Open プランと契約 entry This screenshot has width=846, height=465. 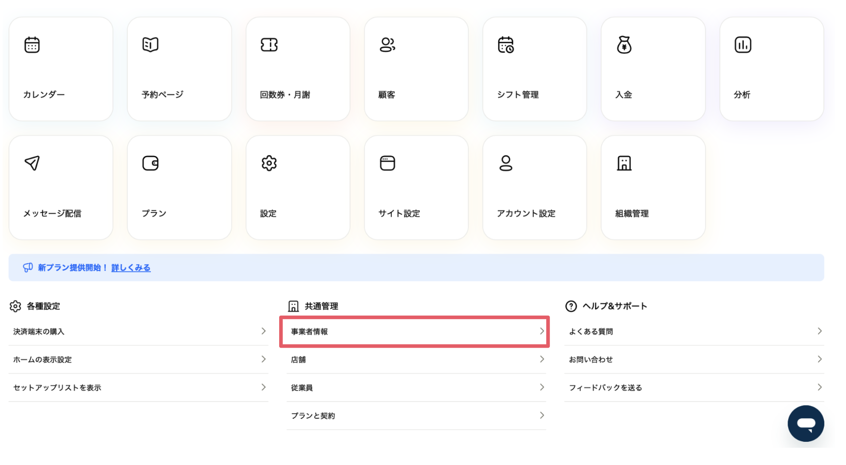pos(416,416)
